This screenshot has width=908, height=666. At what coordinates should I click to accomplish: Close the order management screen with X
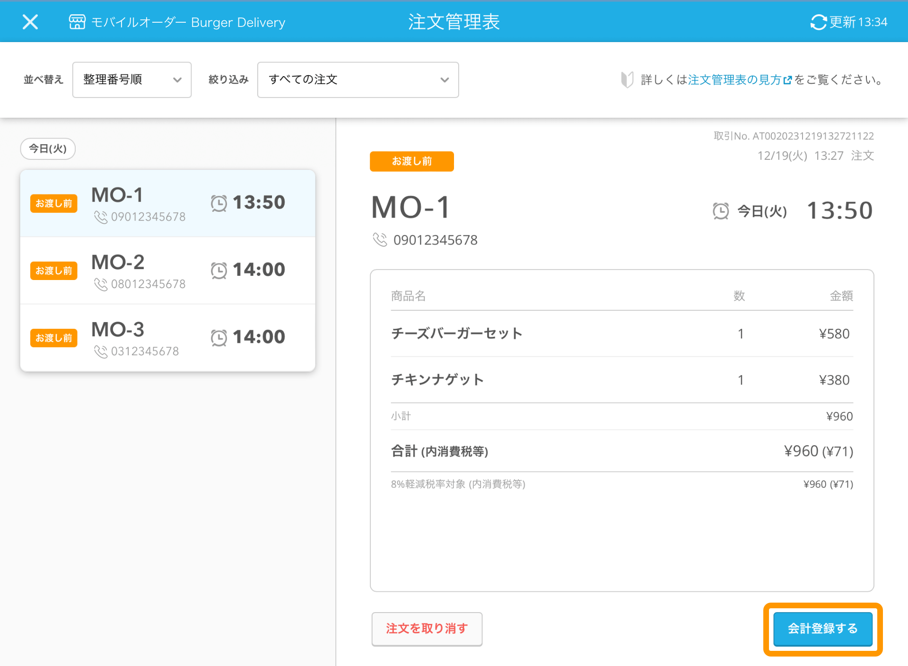coord(30,22)
